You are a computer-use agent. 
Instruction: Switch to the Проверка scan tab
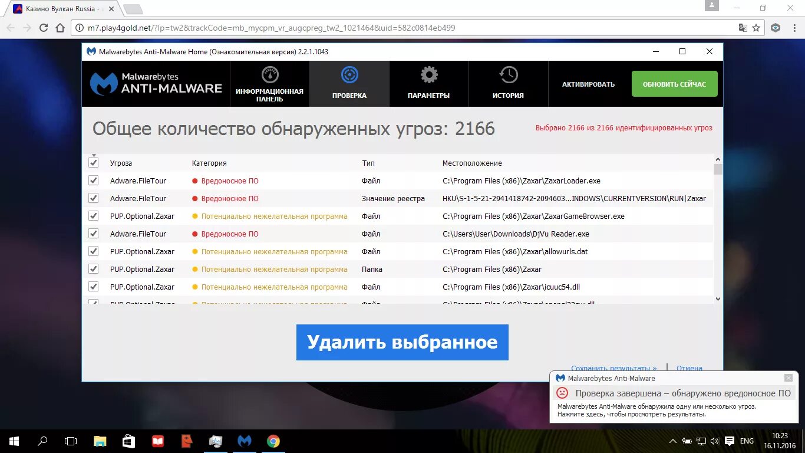click(x=349, y=84)
